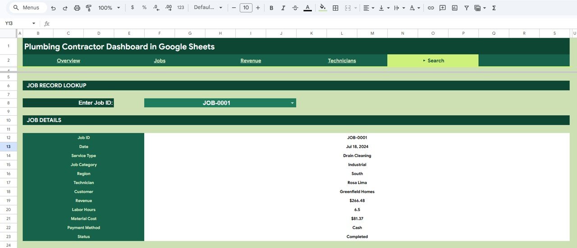Decrease decimal places icon

pos(156,8)
